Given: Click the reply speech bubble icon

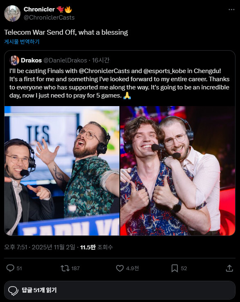Looking at the screenshot, I should (x=10, y=268).
